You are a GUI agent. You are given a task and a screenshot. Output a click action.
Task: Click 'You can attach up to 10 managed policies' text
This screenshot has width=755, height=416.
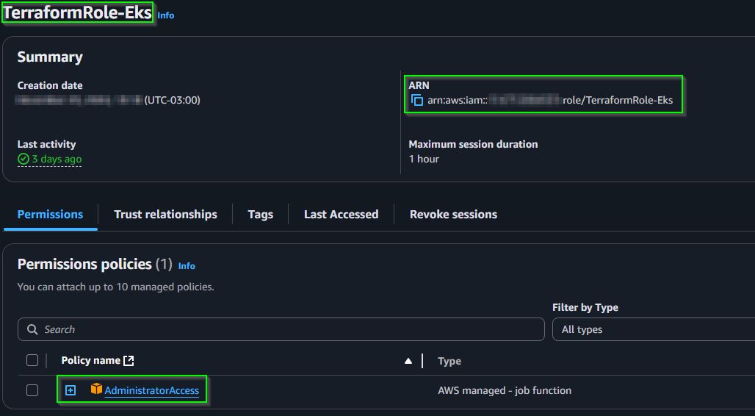pos(115,287)
